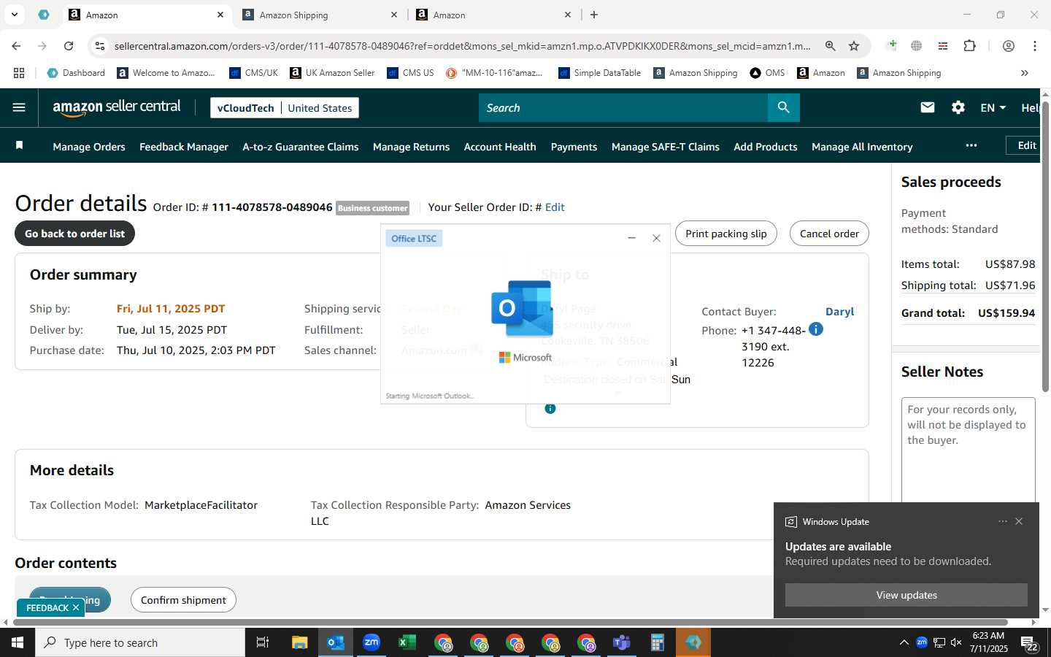This screenshot has height=657, width=1051.
Task: Click the Confirm shipment button
Action: click(x=183, y=600)
